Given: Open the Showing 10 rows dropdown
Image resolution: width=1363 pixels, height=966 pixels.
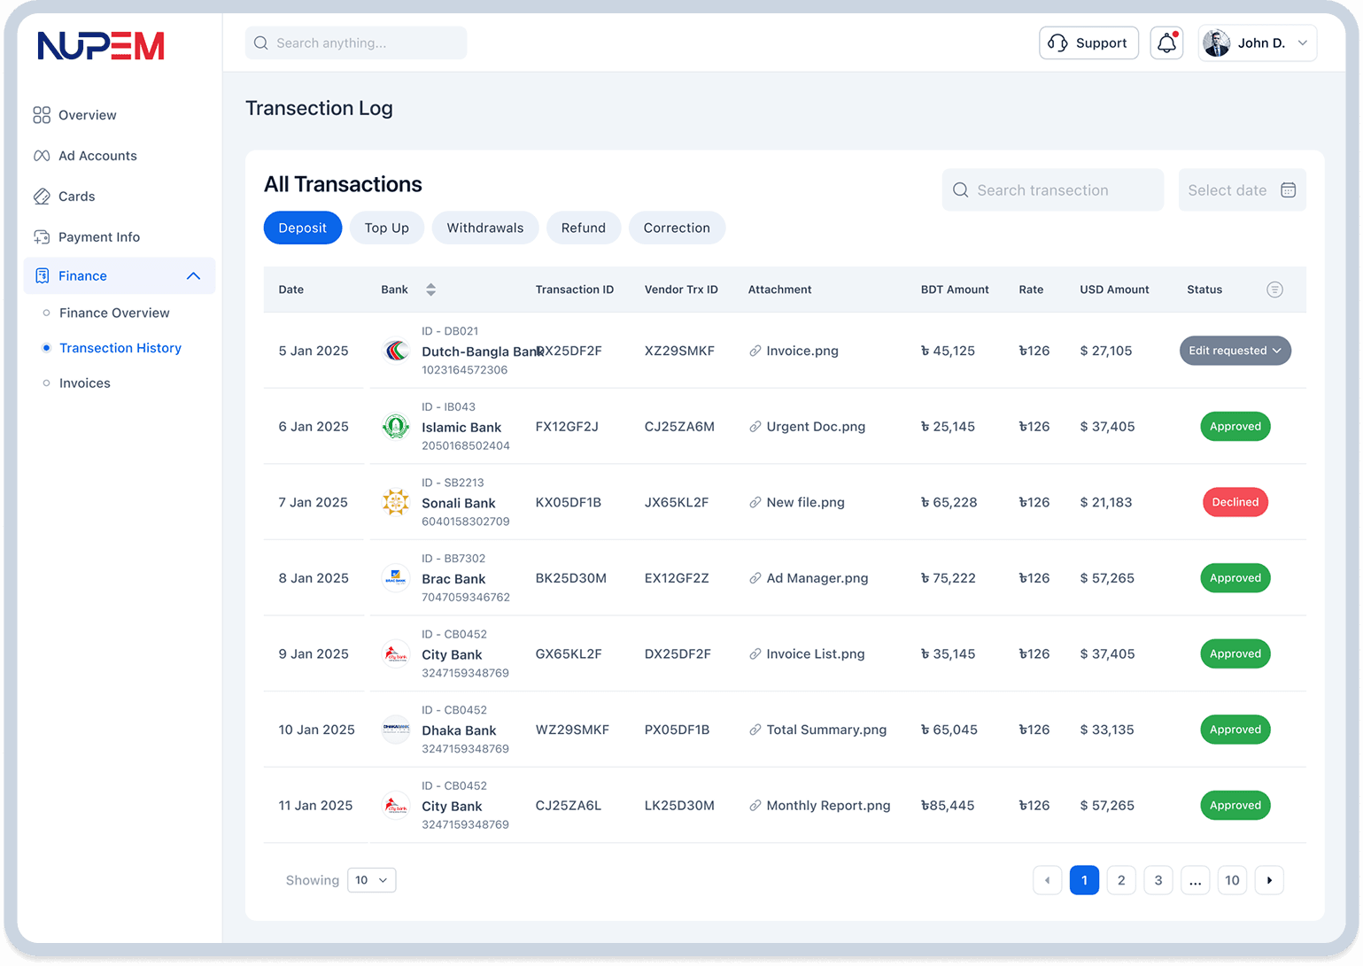Looking at the screenshot, I should pos(371,880).
